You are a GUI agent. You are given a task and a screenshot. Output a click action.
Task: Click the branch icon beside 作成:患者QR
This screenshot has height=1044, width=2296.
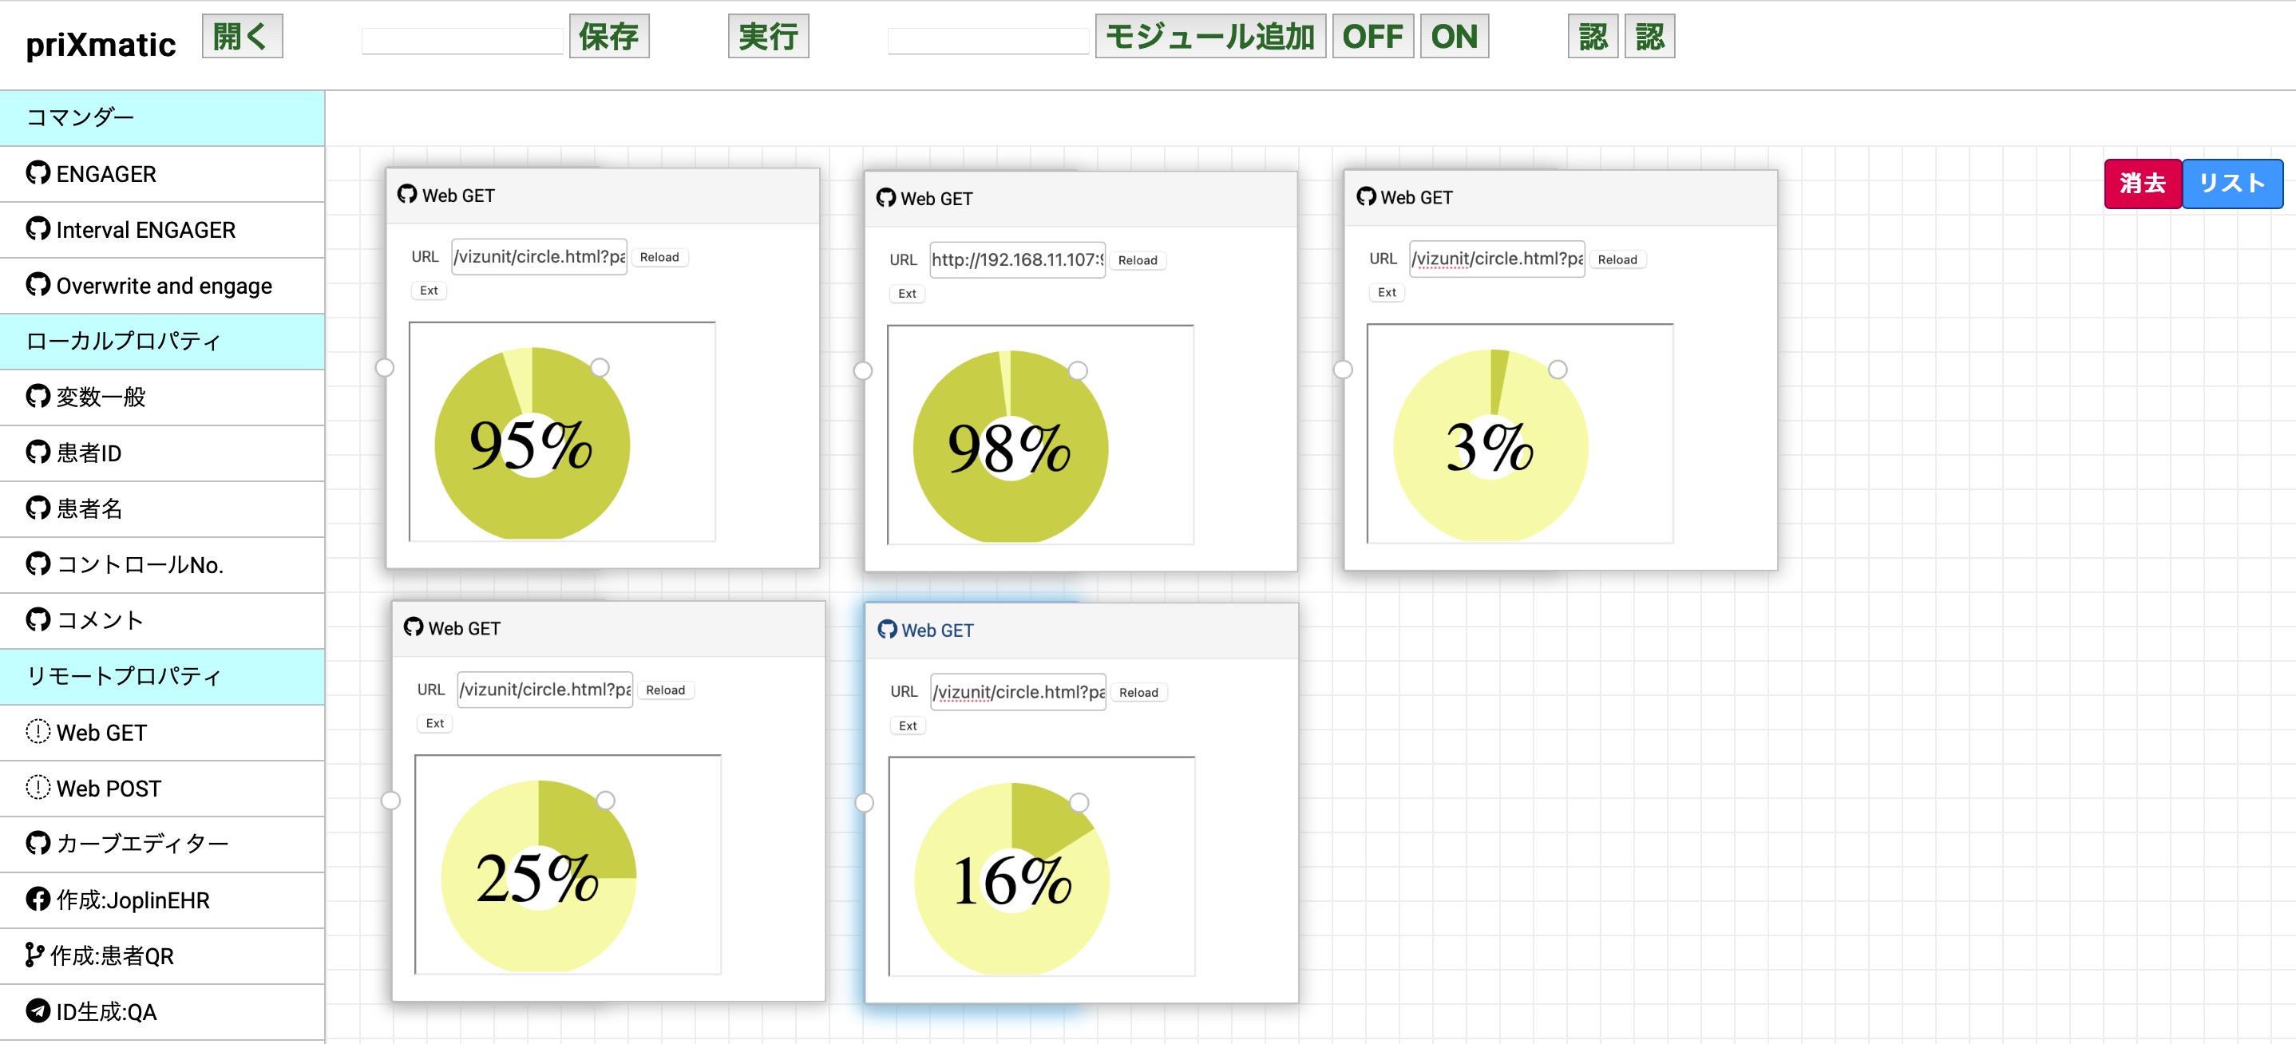pyautogui.click(x=34, y=955)
